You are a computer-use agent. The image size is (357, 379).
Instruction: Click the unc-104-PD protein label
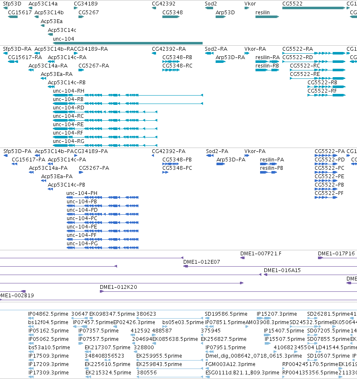point(82,210)
